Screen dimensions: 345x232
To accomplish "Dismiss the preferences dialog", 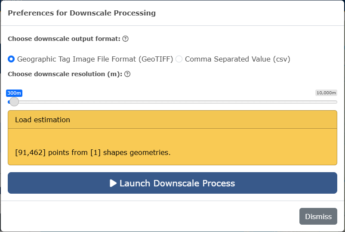I will pyautogui.click(x=318, y=217).
